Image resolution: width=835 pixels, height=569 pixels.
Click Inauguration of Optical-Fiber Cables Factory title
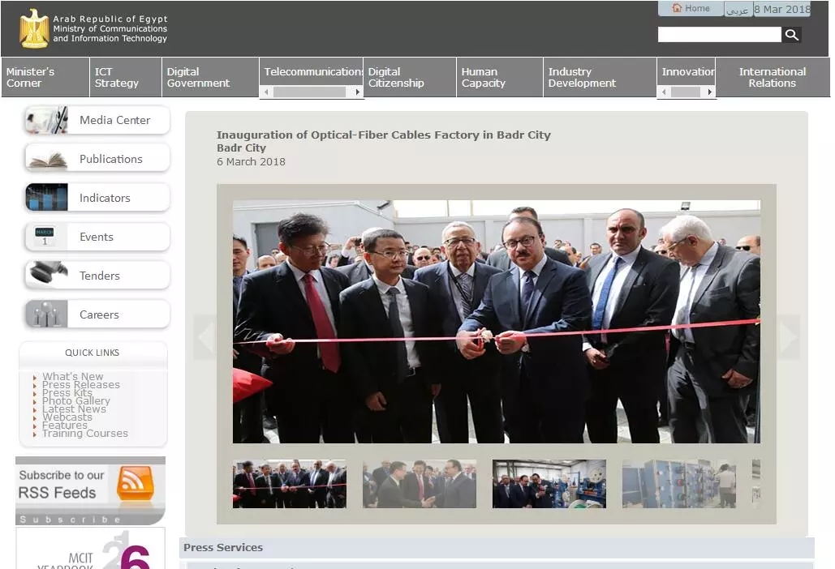(x=383, y=135)
